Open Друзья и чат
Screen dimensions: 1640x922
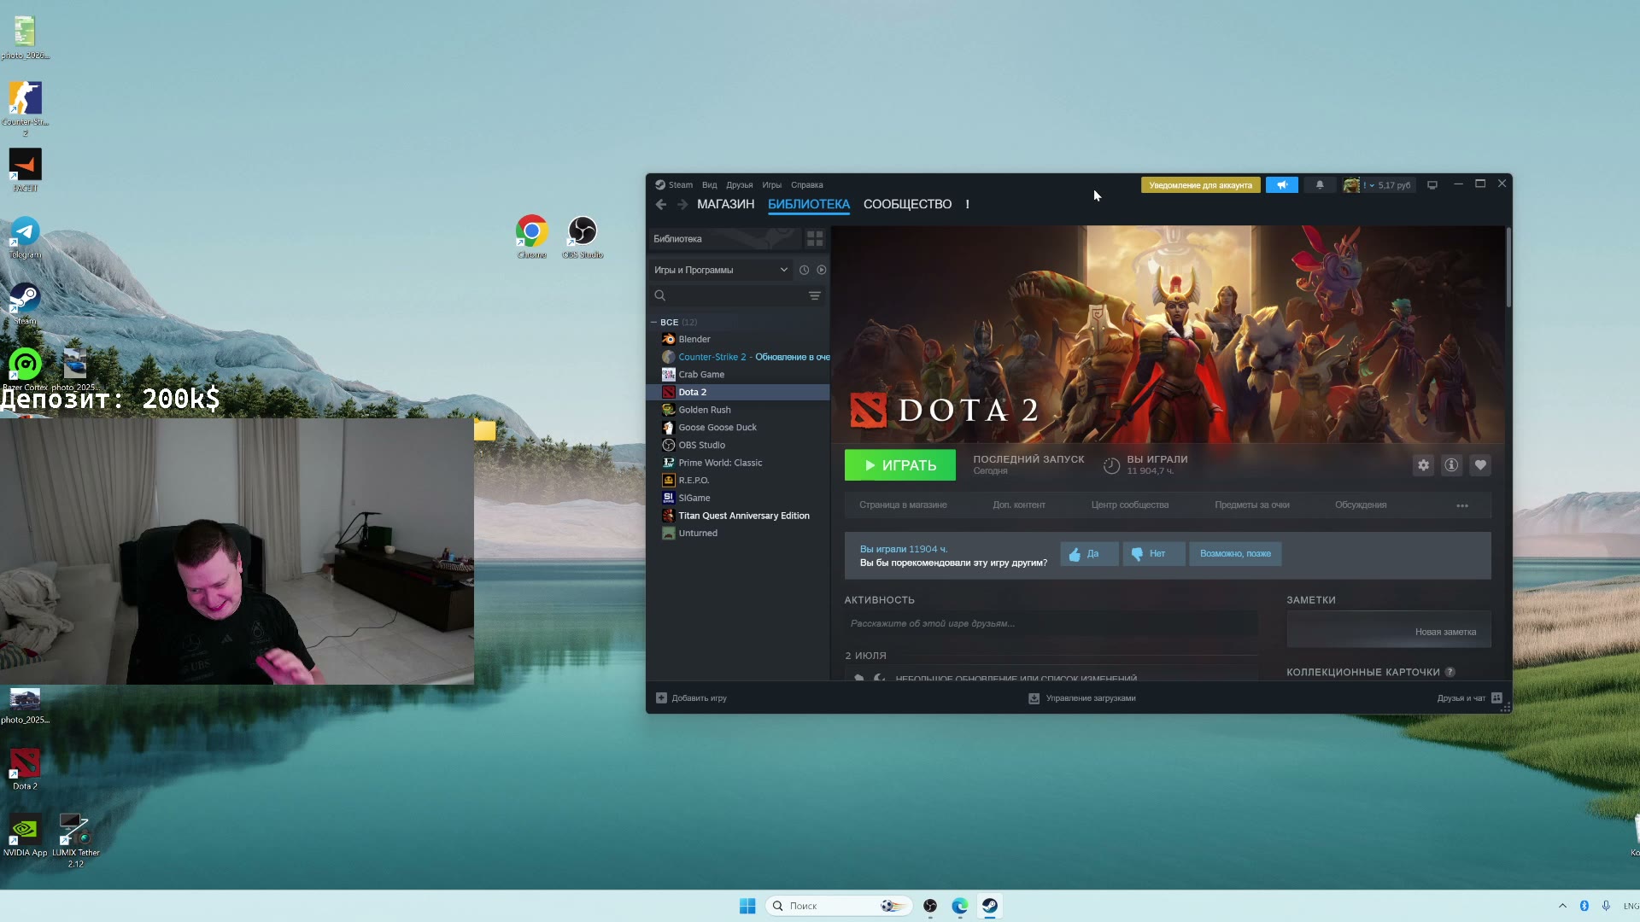[1469, 698]
